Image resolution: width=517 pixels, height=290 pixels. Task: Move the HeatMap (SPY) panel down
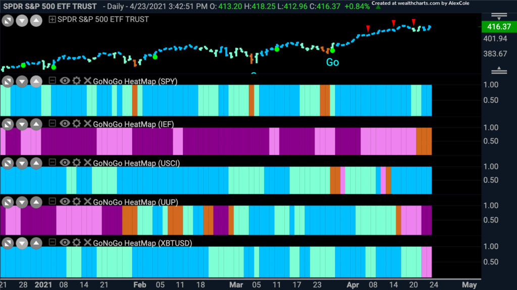point(22,81)
